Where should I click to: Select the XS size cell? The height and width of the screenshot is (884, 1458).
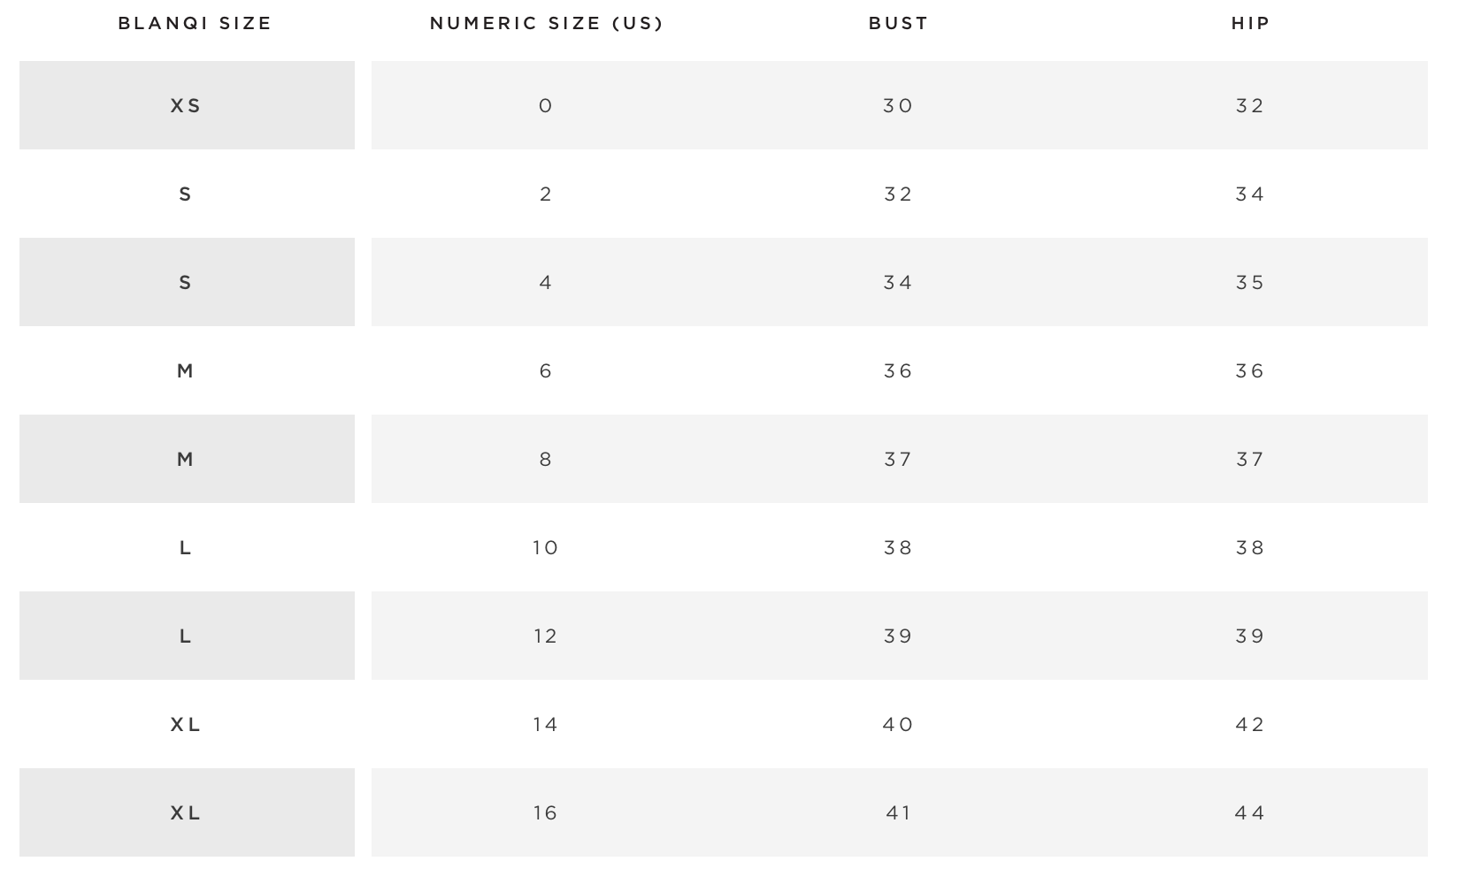[x=187, y=105]
